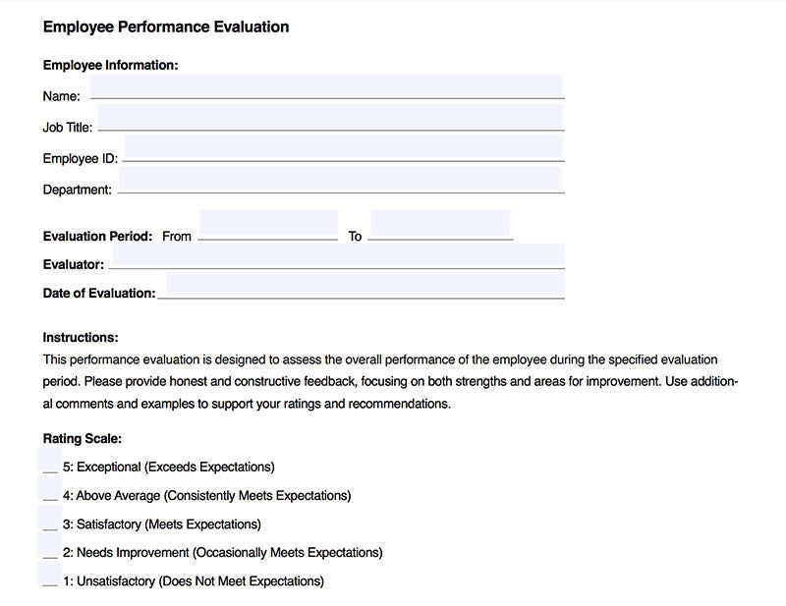Click the Evaluation Period From field

(267, 225)
